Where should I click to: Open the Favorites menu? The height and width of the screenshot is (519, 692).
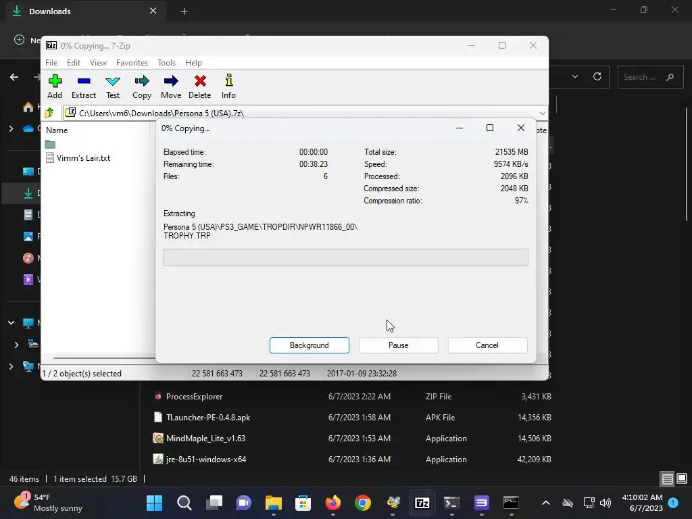click(132, 63)
